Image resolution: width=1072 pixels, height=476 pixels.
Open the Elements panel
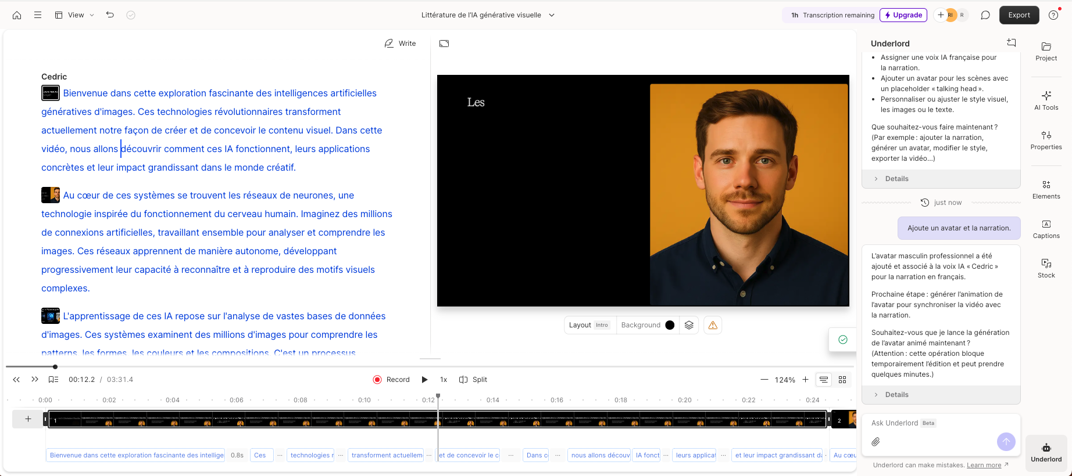point(1046,189)
